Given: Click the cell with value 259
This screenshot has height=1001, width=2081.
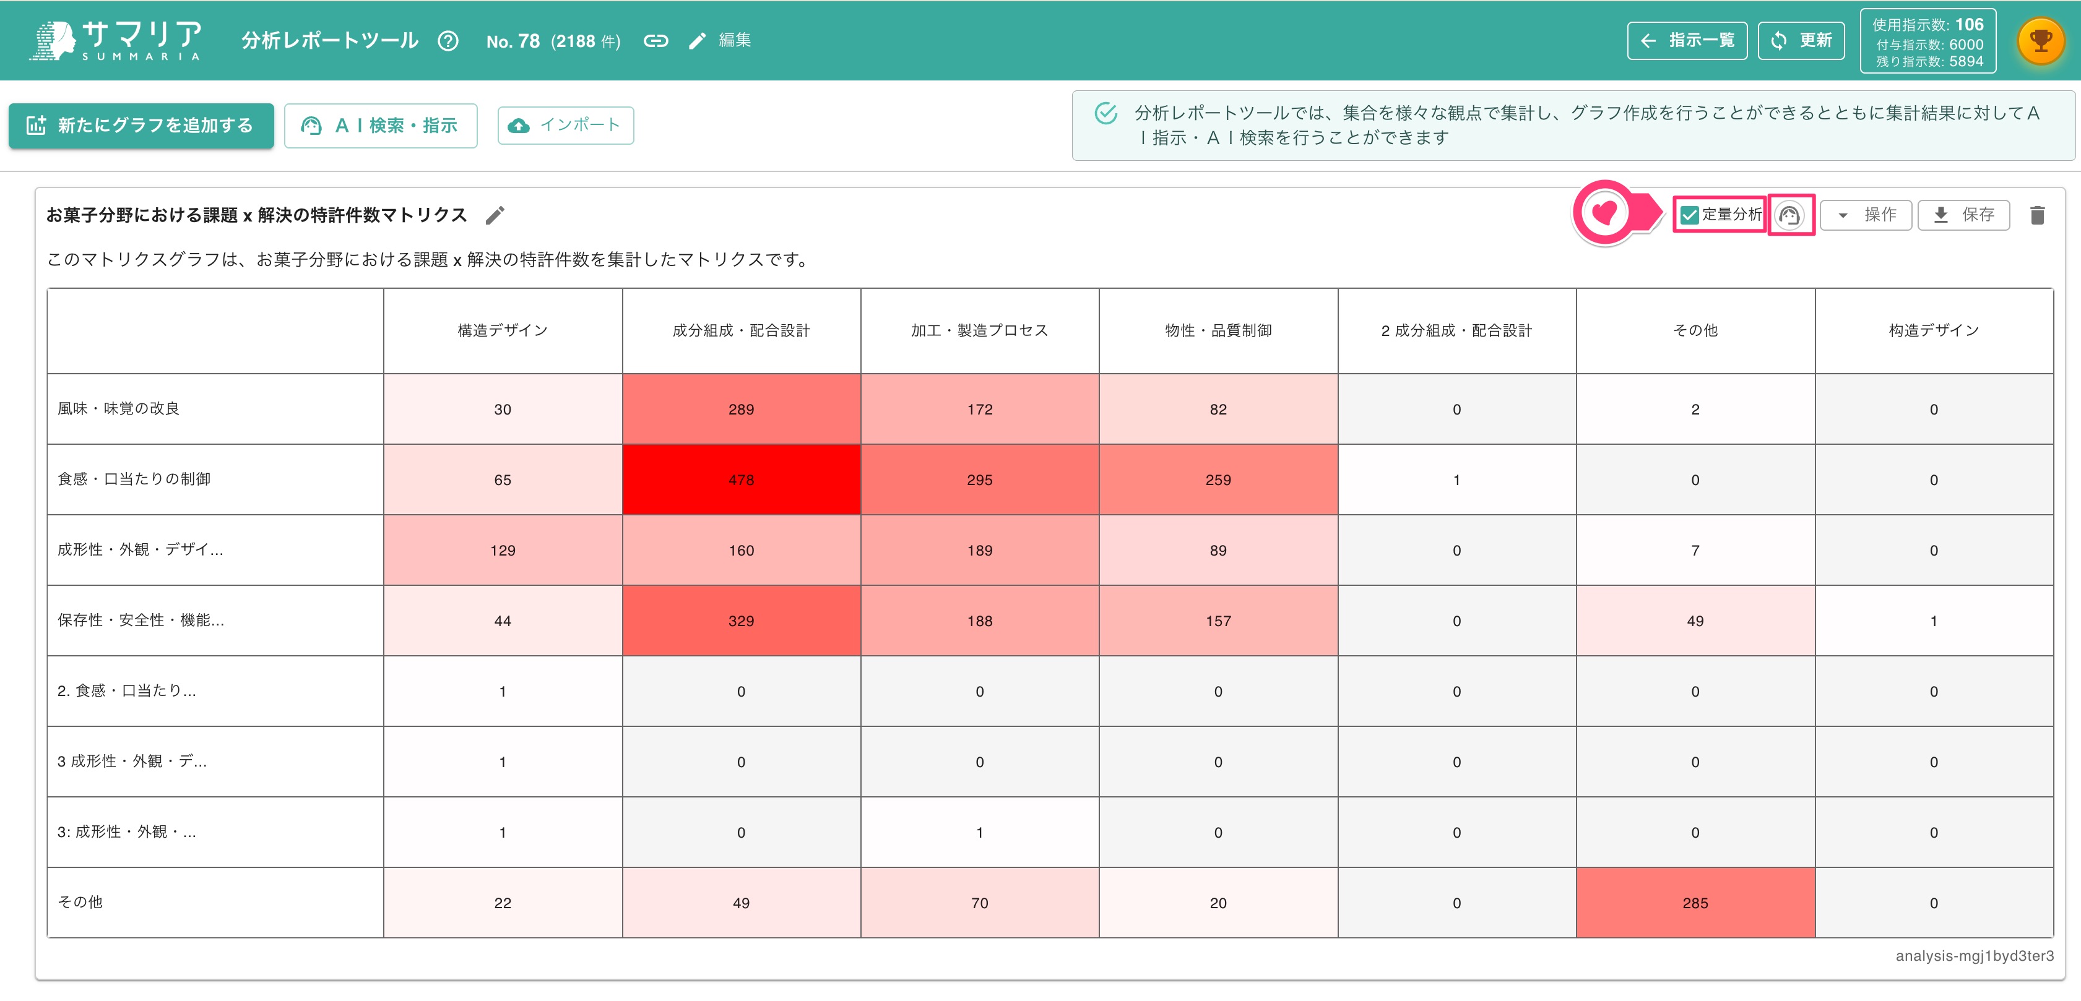Looking at the screenshot, I should [1218, 479].
